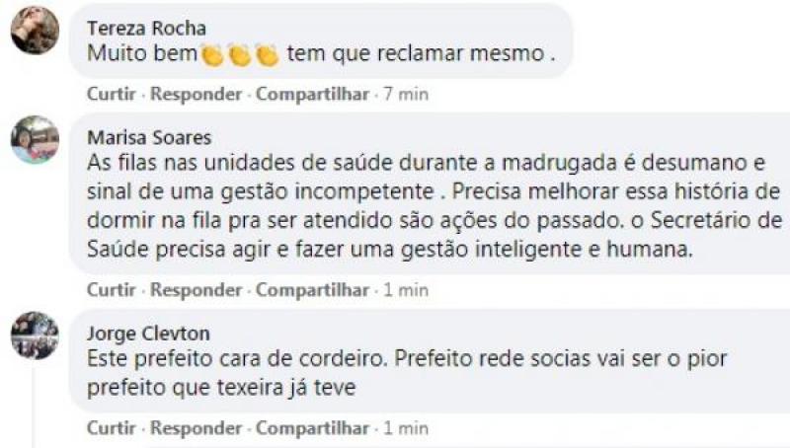Screen dimensions: 790x448
Task: Open Marisa Soares' profile picture
Action: click(x=35, y=139)
